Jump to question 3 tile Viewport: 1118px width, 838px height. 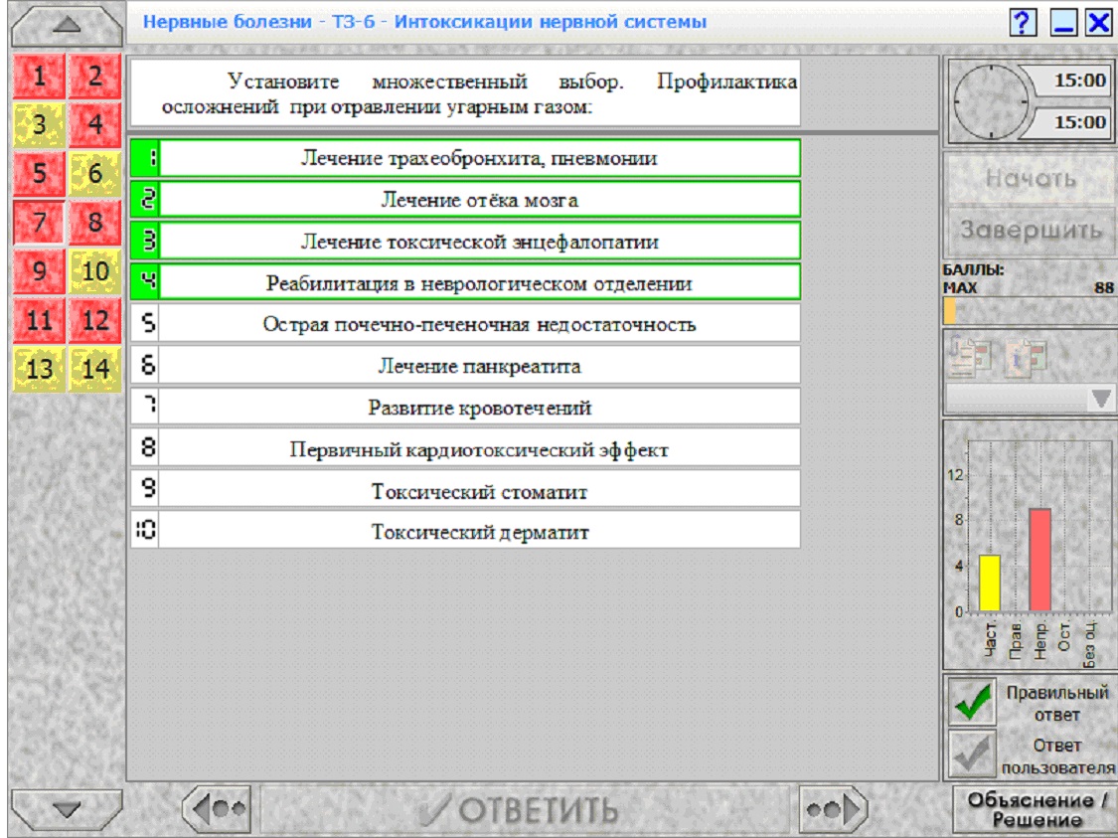tap(39, 125)
